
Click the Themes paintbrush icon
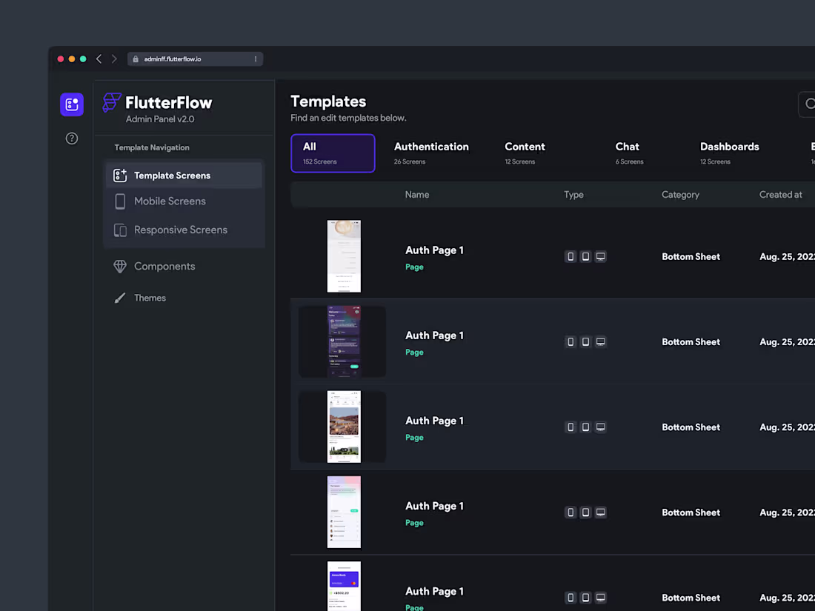coord(119,297)
